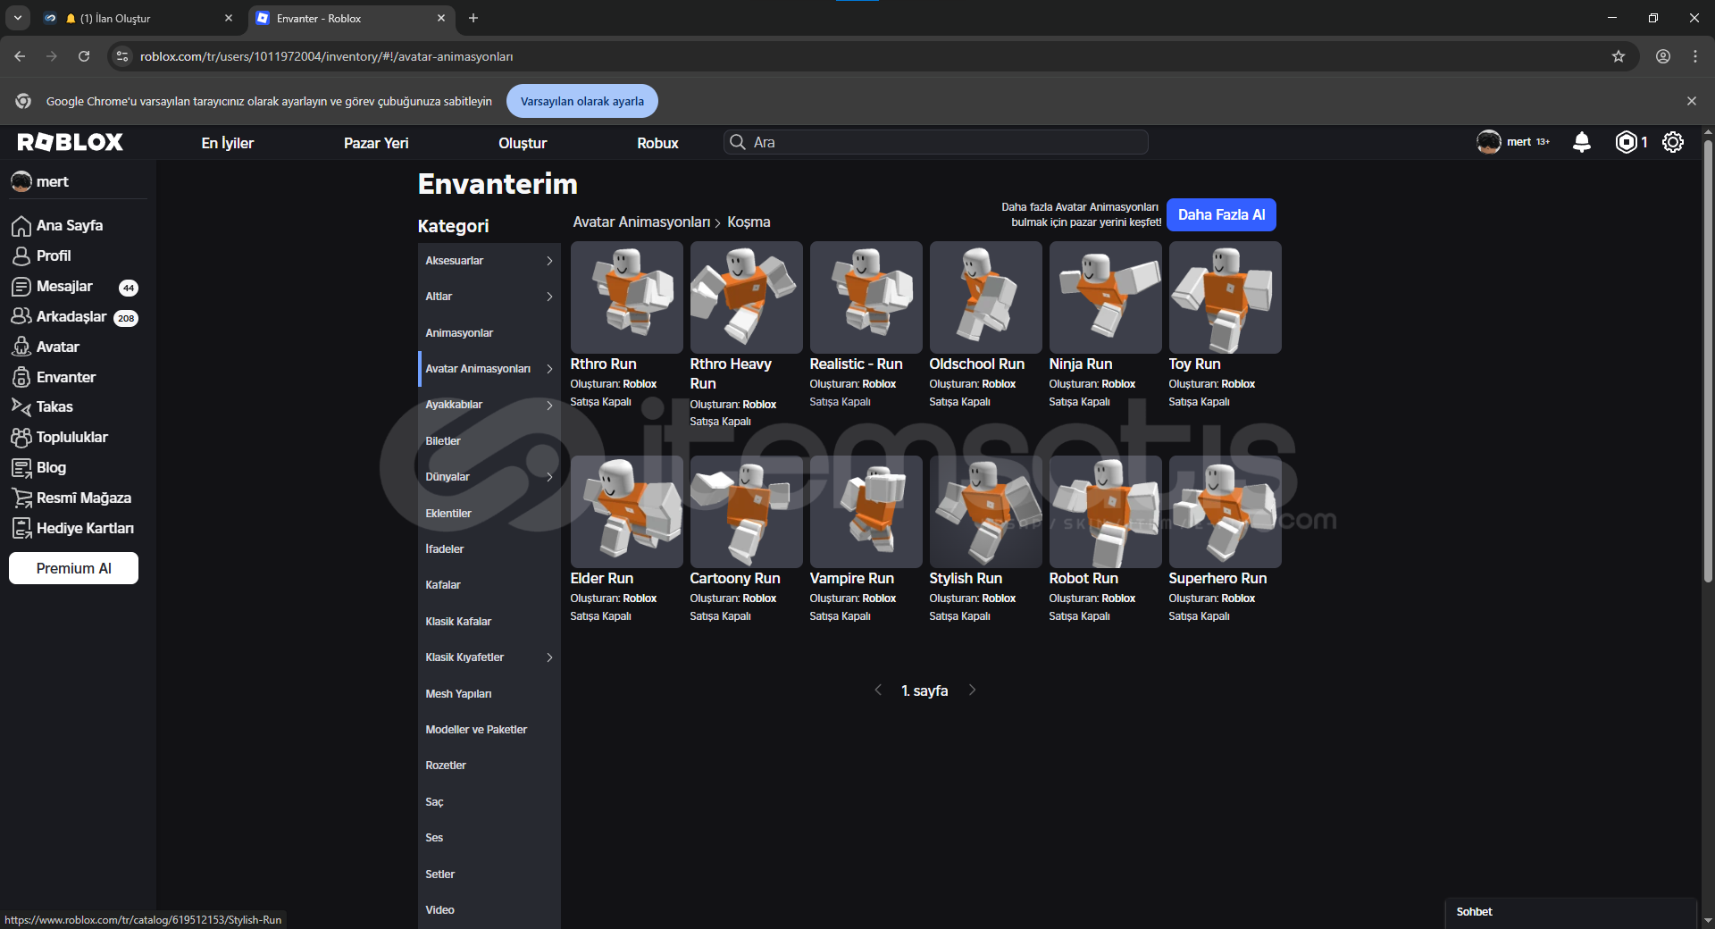Open the Vampire Run thumbnail

tap(866, 512)
